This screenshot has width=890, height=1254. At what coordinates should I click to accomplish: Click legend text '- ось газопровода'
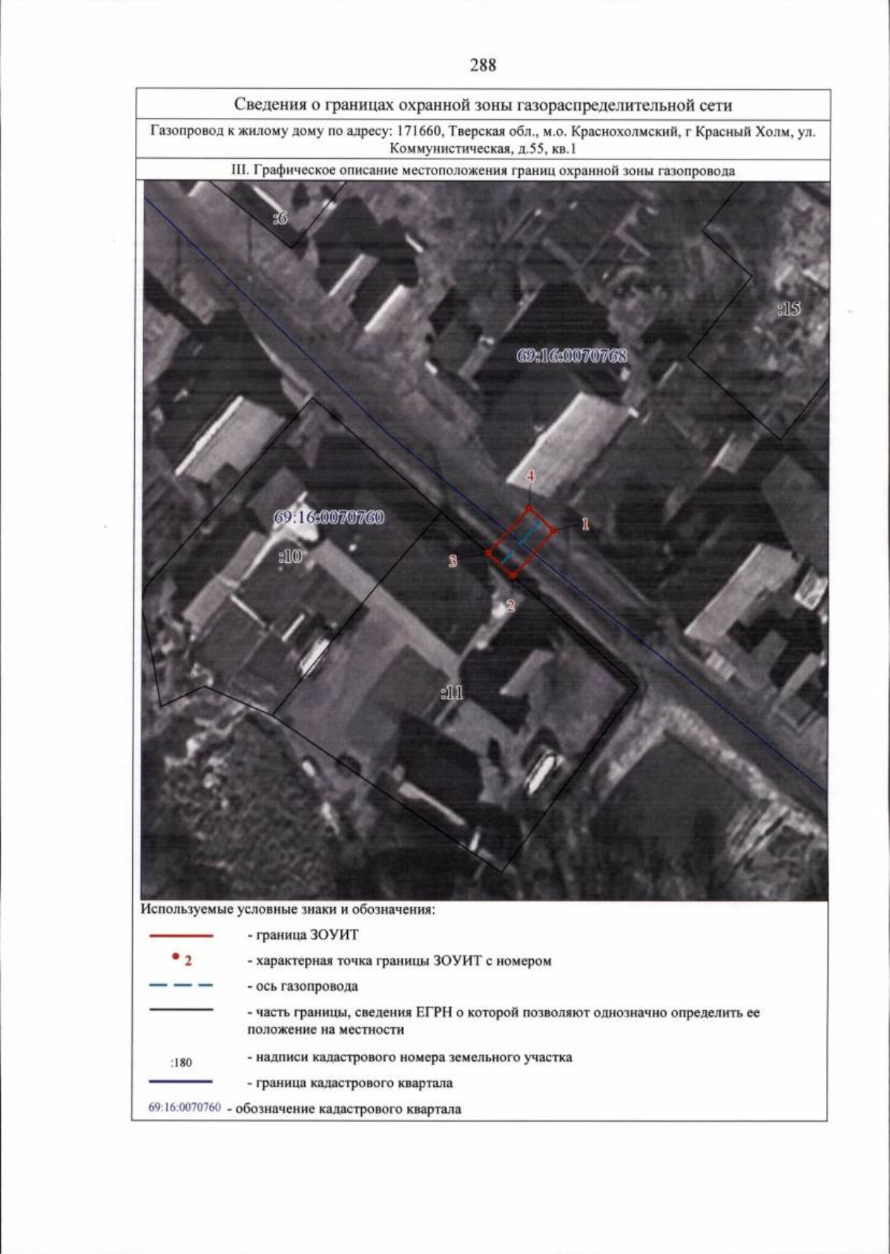(303, 986)
